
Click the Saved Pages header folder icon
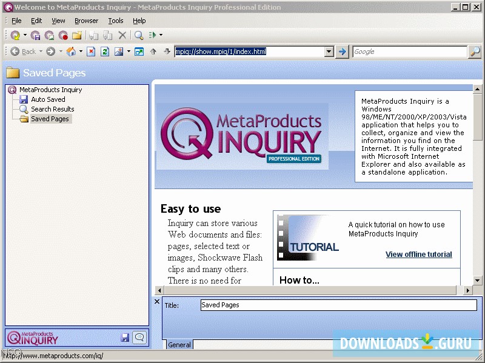click(13, 73)
